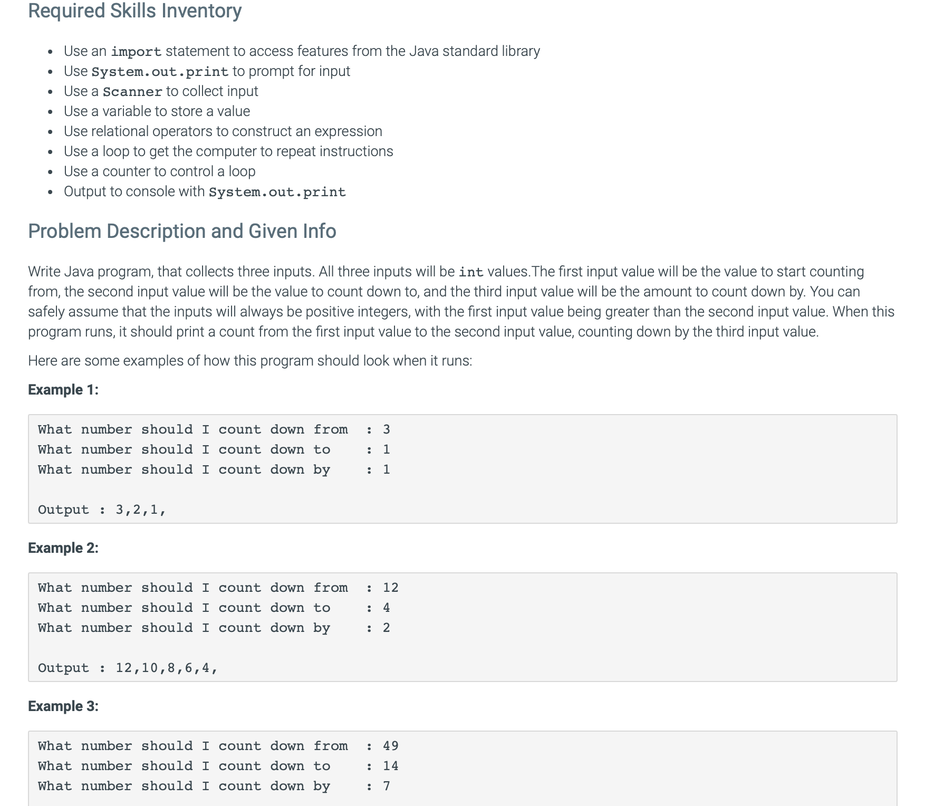Click the Output to console bullet
944x806 pixels.
tap(205, 191)
